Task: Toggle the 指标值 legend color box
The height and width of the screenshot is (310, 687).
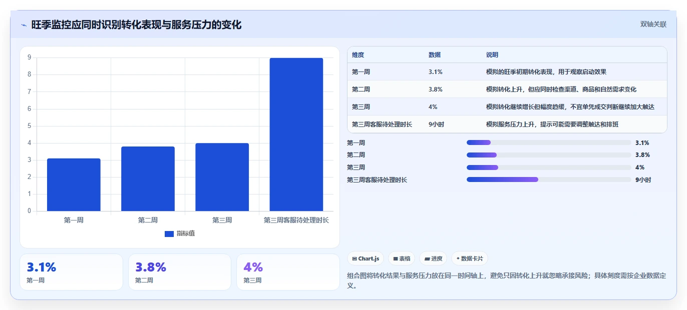Action: [x=169, y=233]
